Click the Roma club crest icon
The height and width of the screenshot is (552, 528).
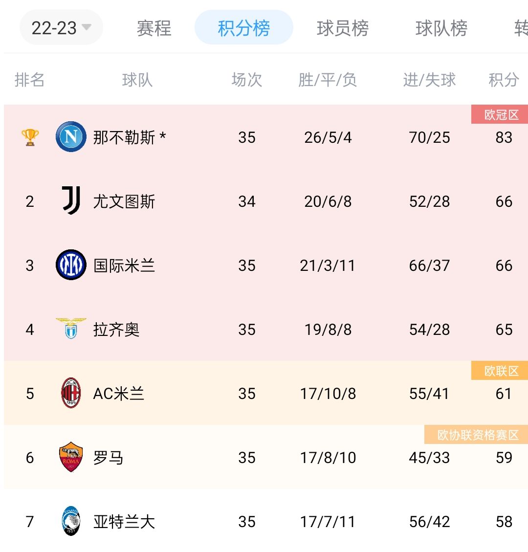click(70, 458)
